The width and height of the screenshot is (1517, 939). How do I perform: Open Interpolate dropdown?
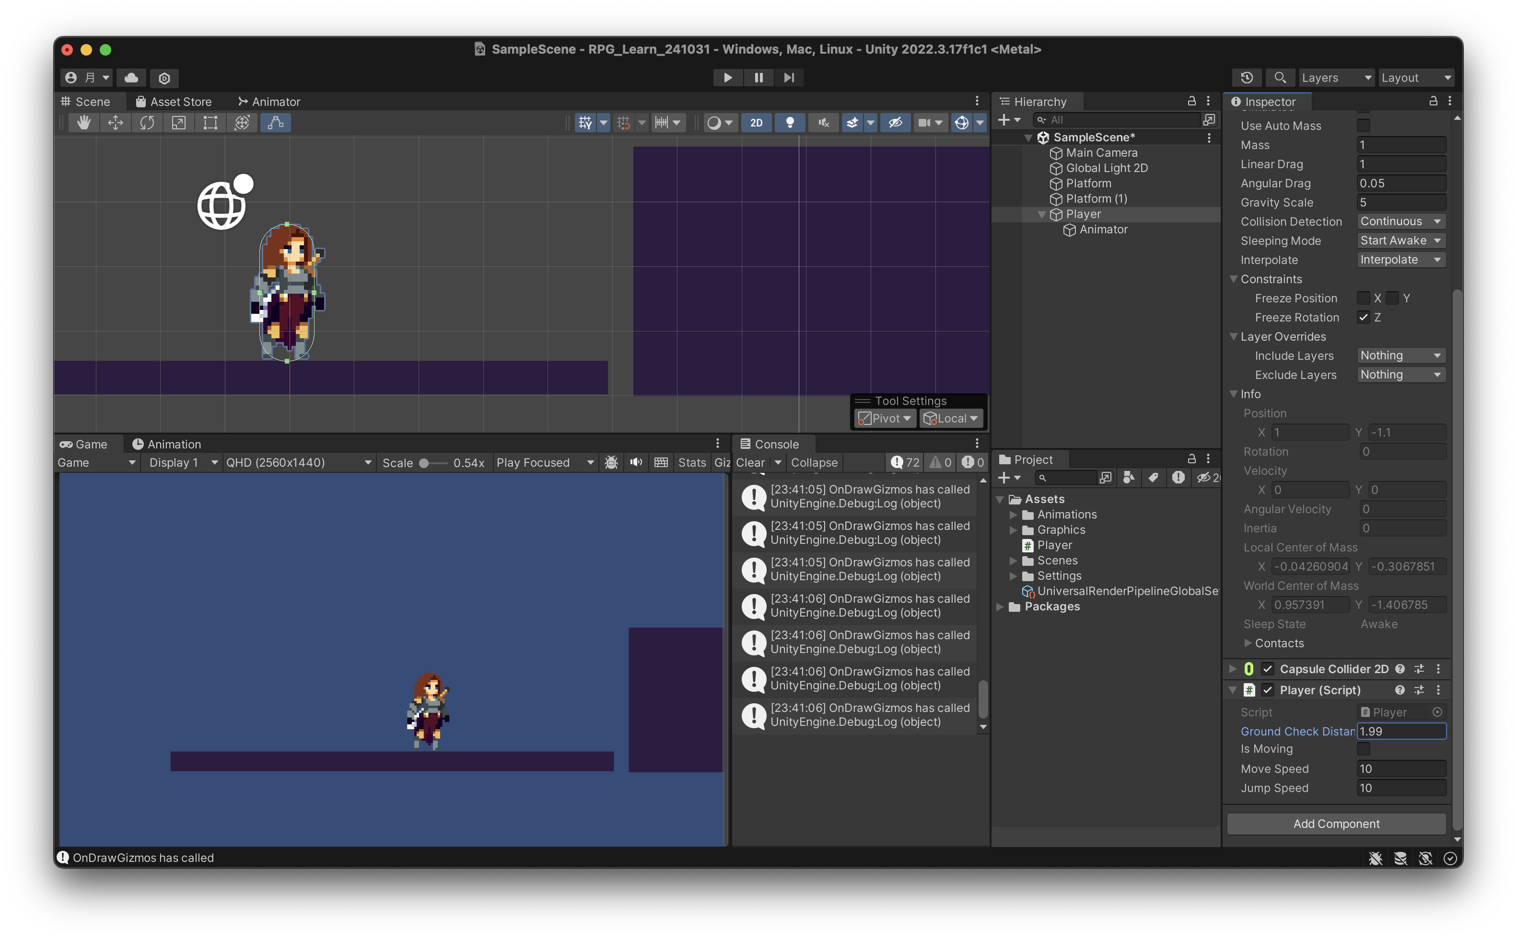pos(1401,260)
